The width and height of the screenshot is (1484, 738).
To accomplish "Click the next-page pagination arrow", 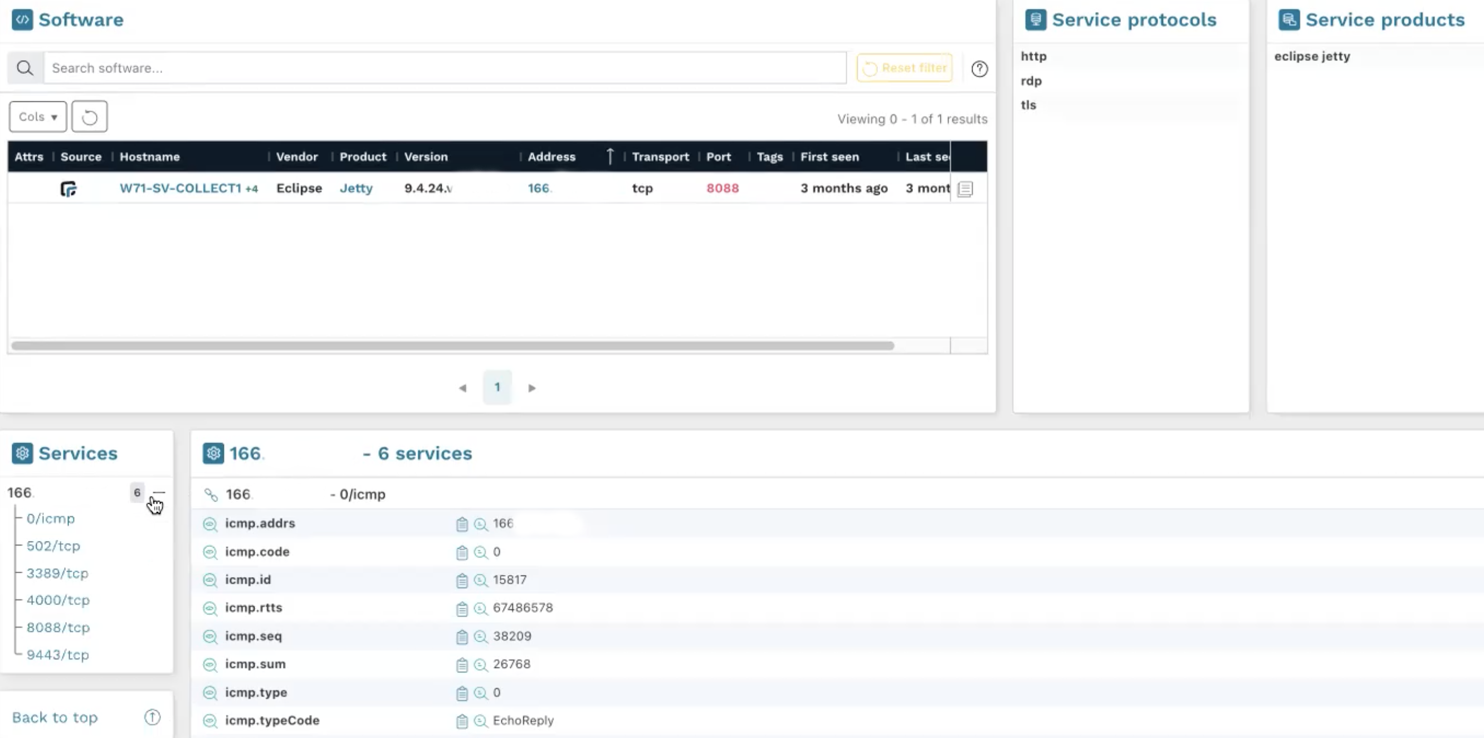I will point(532,387).
